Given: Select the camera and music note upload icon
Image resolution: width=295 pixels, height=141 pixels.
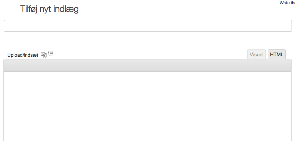Looking at the screenshot, I should (x=43, y=55).
